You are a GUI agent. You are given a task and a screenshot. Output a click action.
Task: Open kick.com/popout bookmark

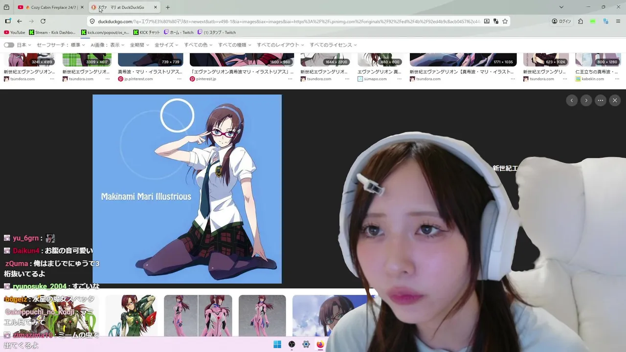point(105,32)
